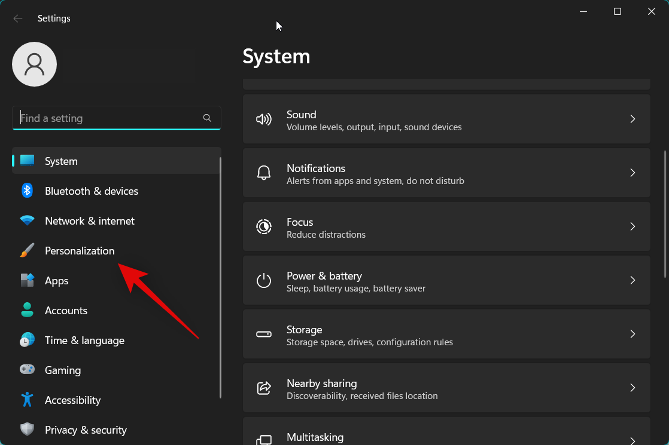This screenshot has height=445, width=669.
Task: Open the Time & language section
Action: (84, 340)
